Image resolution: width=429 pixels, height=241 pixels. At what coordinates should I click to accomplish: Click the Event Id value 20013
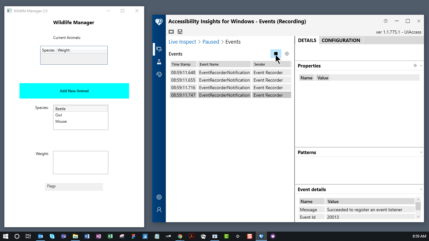[x=370, y=217]
